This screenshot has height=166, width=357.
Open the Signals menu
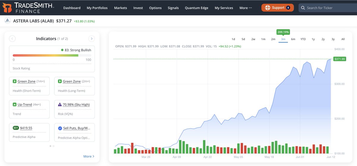(173, 8)
